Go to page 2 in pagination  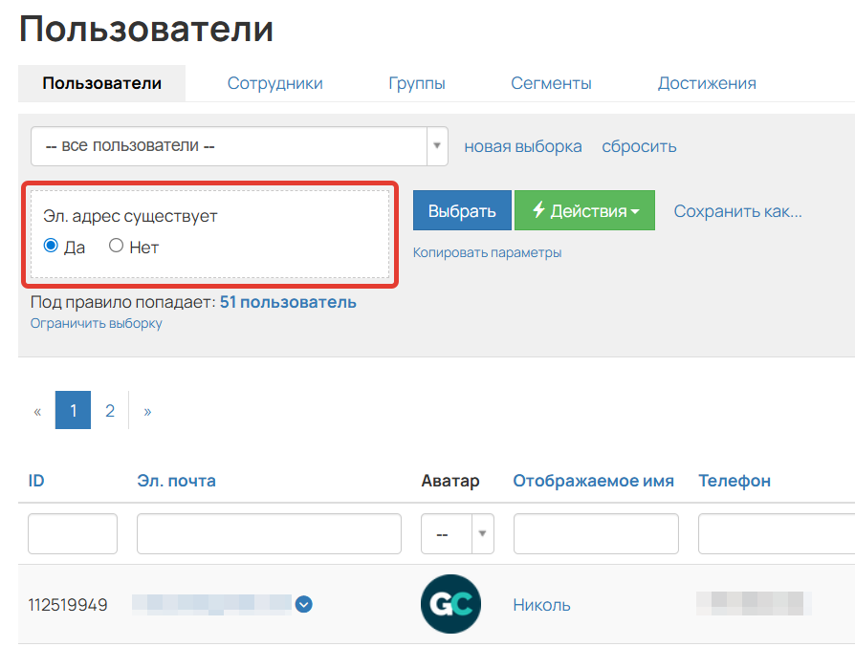coord(110,409)
